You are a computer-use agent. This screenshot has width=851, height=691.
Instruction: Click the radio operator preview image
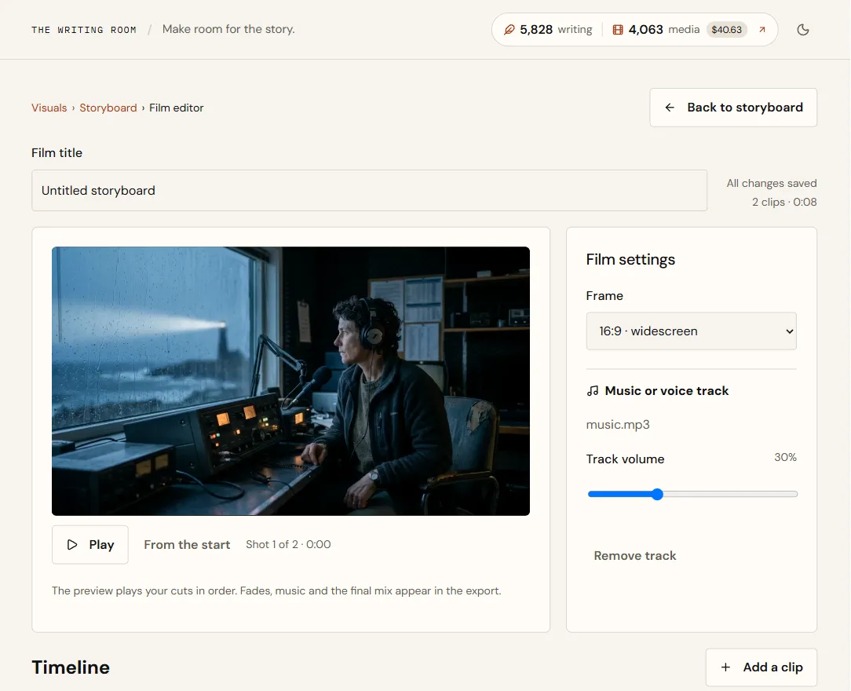tap(290, 381)
